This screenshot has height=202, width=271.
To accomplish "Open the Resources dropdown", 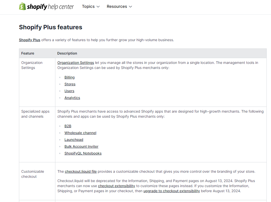I will tap(117, 6).
